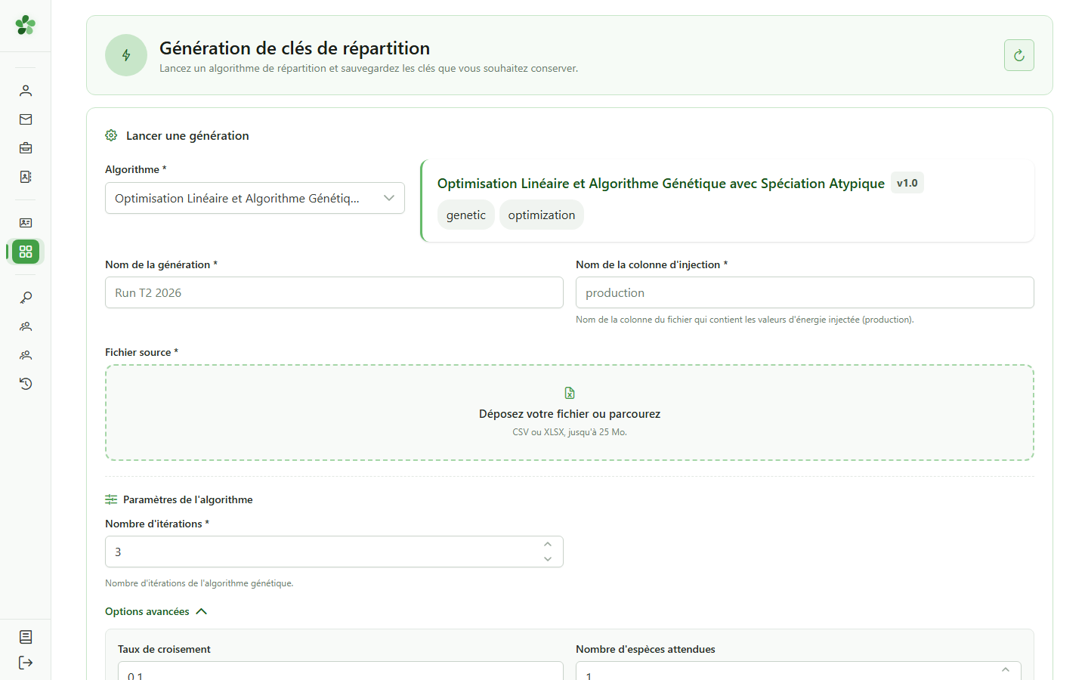
Task: Collapse the Options avancées section
Action: (156, 611)
